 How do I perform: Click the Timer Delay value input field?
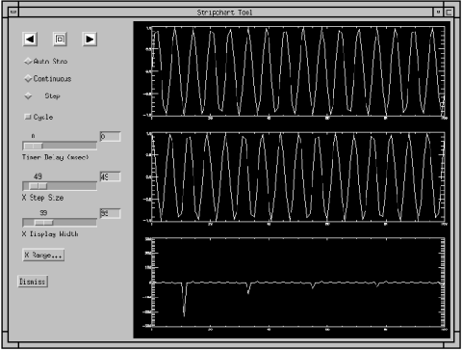[x=111, y=137]
